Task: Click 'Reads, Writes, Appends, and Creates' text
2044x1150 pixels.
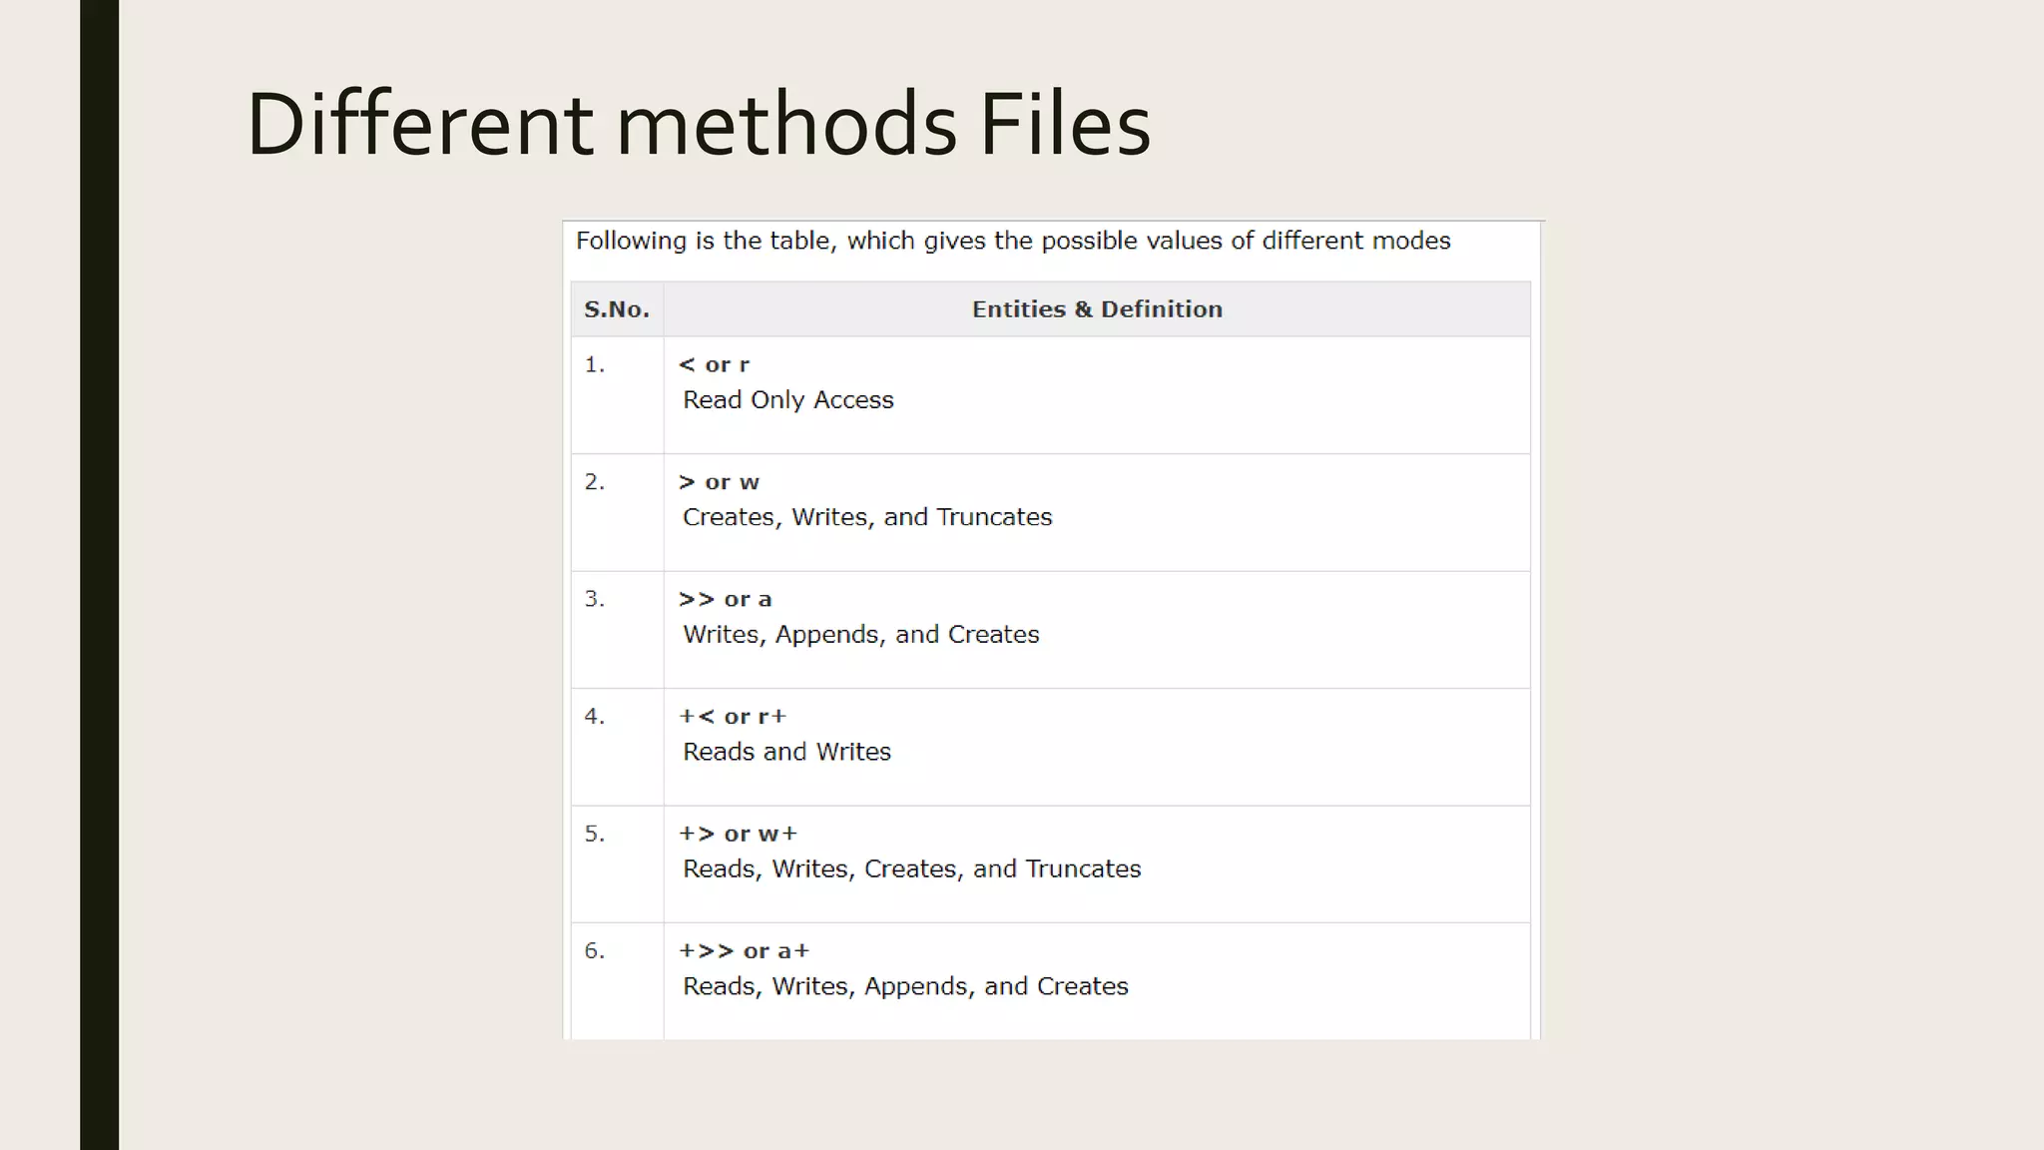Action: [905, 986]
